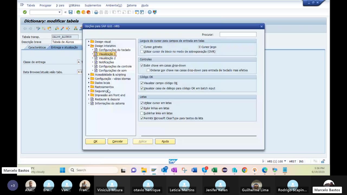Click the Procurar search field

[238, 35]
